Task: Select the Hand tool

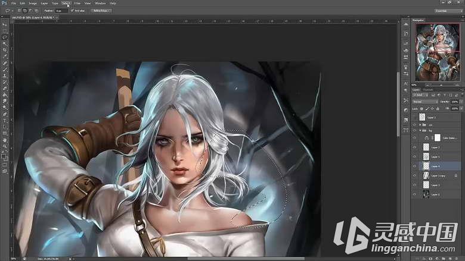Action: click(4, 140)
